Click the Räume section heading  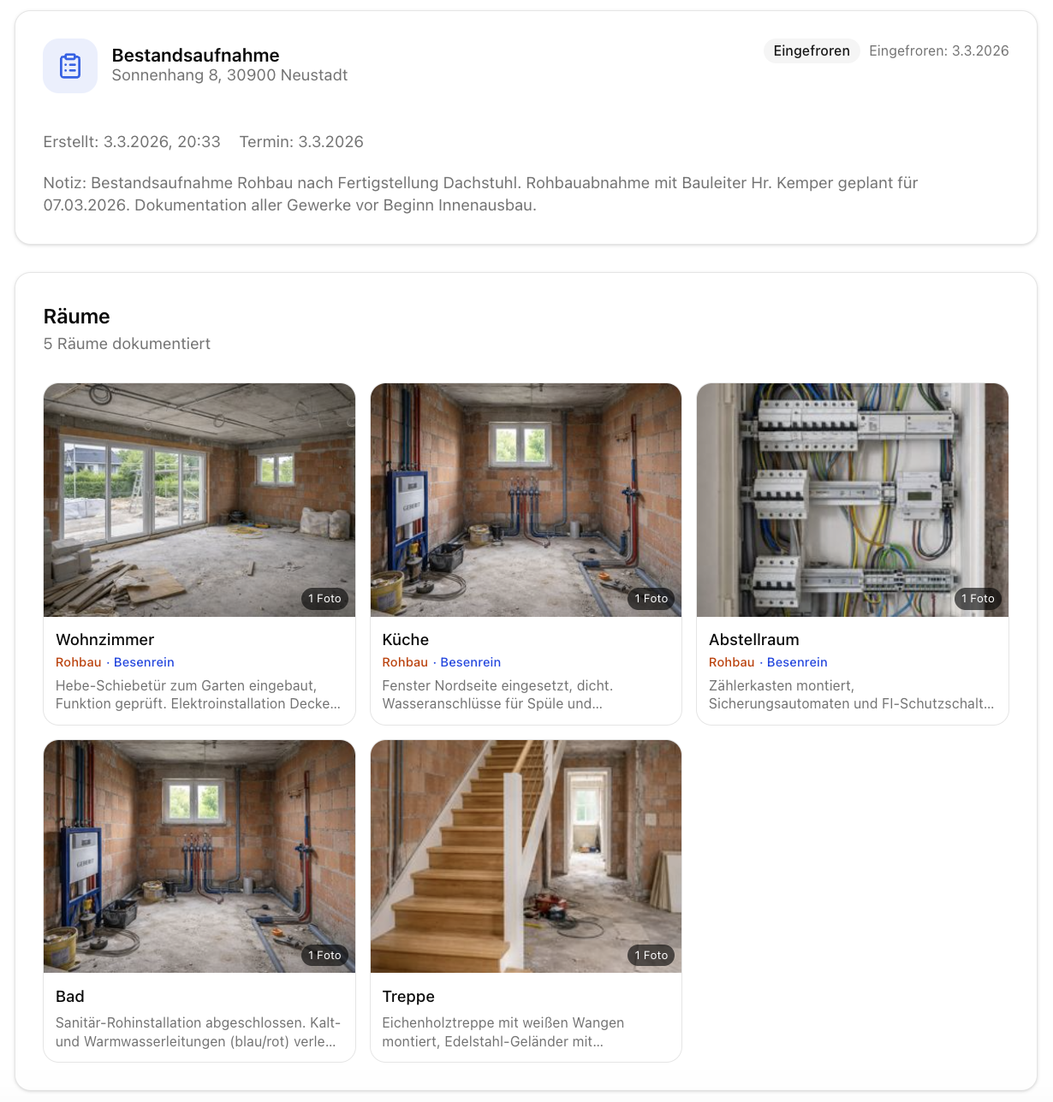click(x=76, y=317)
